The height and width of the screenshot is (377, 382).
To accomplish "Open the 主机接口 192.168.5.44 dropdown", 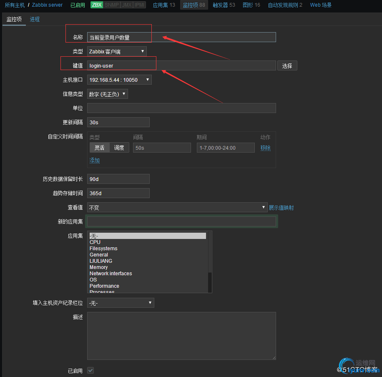I will click(119, 80).
